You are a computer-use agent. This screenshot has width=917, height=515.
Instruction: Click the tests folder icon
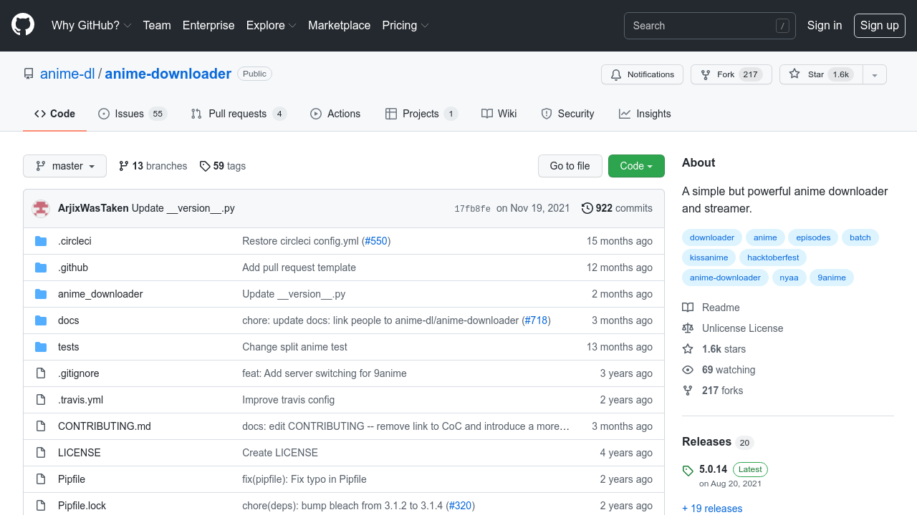pos(41,347)
